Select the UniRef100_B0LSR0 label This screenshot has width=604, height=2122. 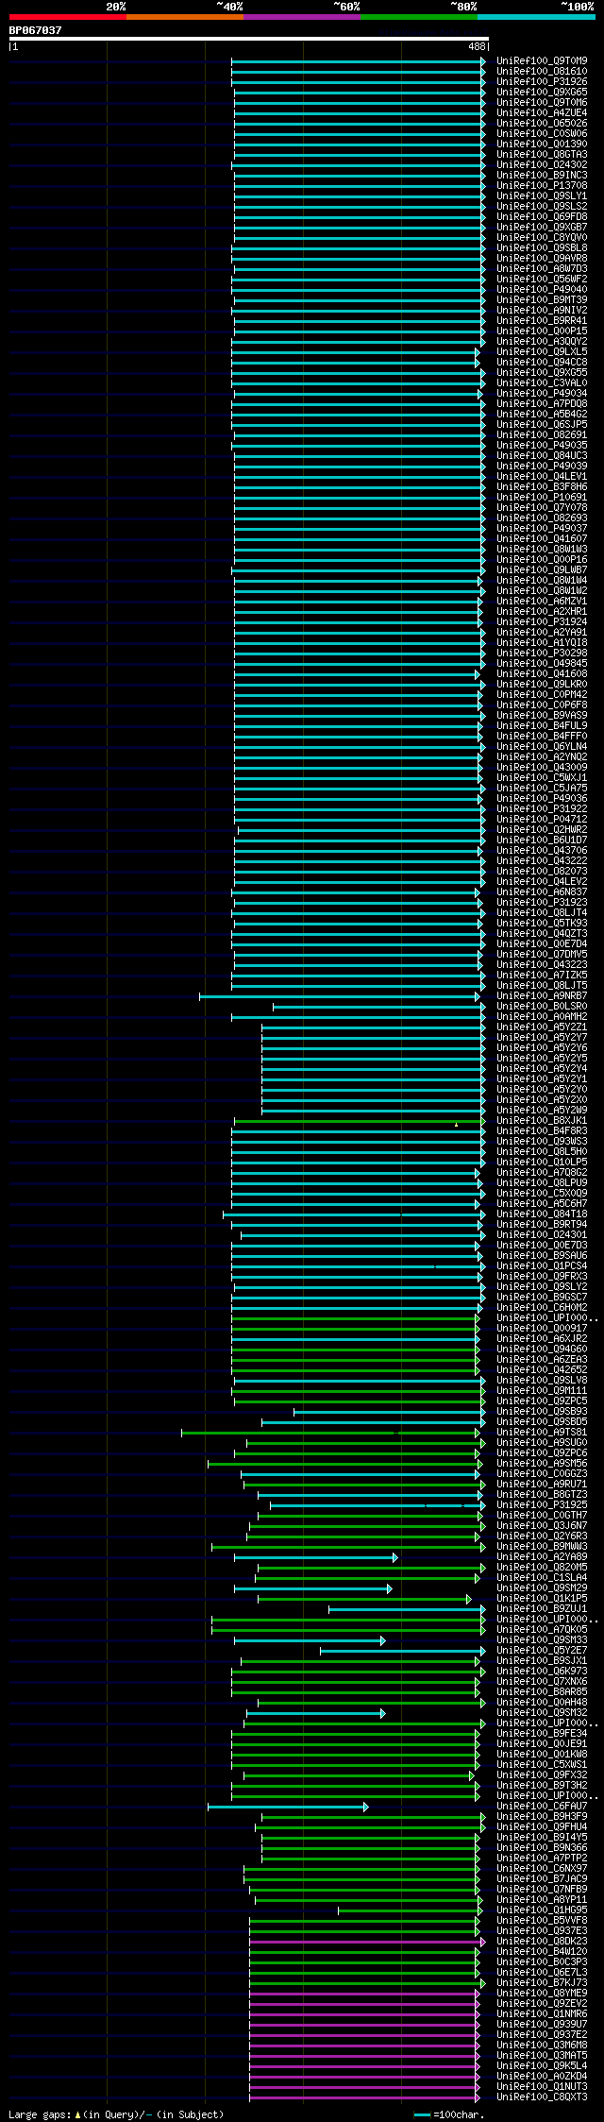(542, 1007)
